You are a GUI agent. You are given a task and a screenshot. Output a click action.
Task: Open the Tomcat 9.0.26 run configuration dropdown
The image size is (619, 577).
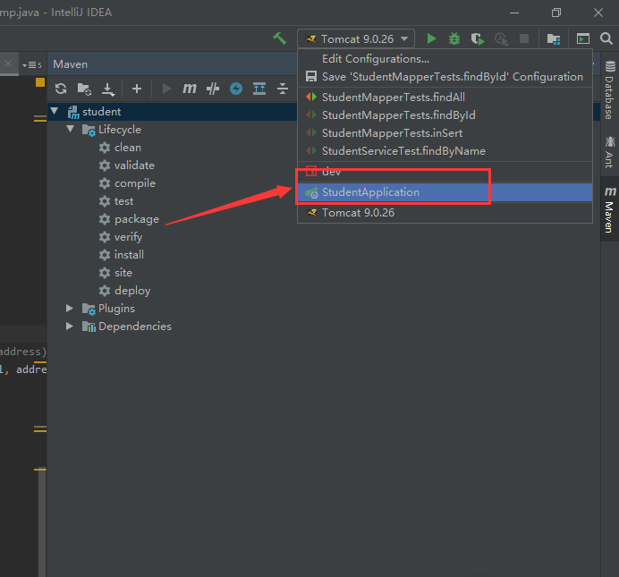(x=356, y=38)
